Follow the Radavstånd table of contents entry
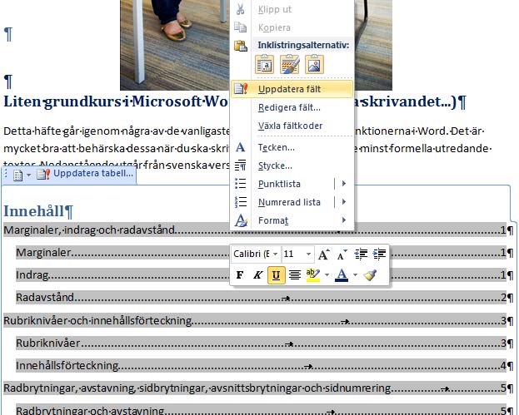Image resolution: width=519 pixels, height=415 pixels. pyautogui.click(x=261, y=298)
